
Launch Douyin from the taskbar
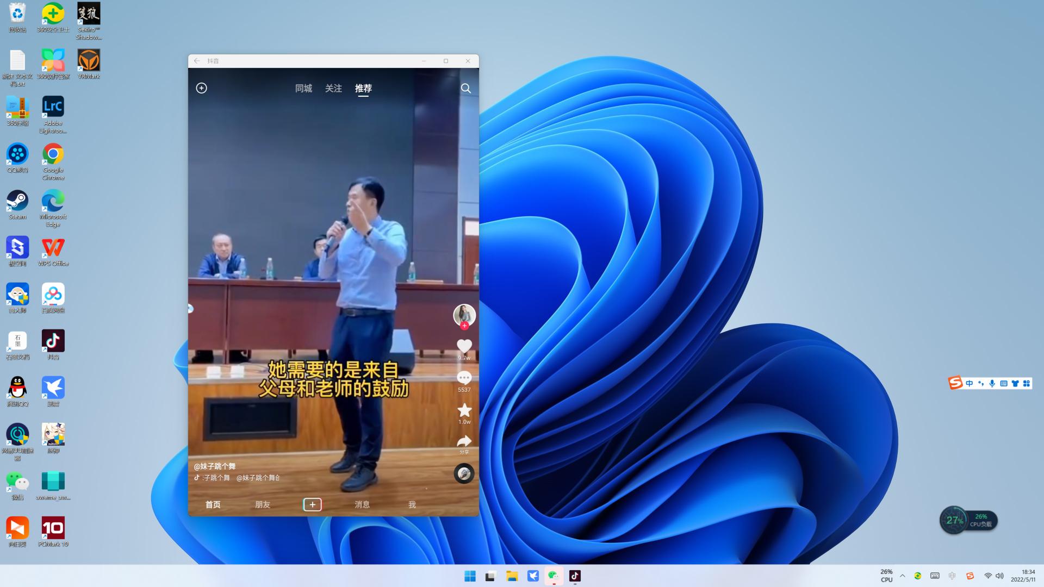click(x=575, y=576)
